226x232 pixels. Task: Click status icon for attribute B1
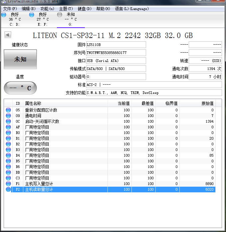(x=8, y=138)
